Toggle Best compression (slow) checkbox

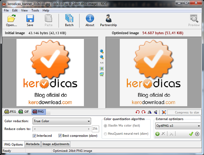click(60, 136)
